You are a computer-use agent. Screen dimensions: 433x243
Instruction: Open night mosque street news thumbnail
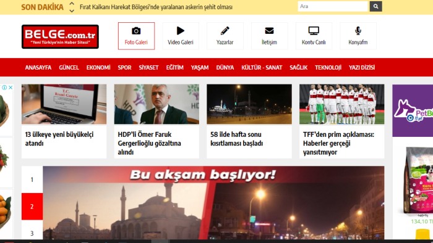click(249, 104)
